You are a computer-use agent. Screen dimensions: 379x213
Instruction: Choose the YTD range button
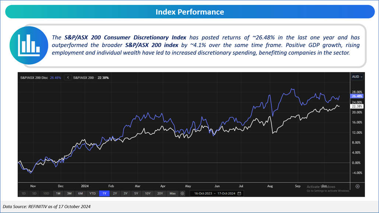click(92, 194)
